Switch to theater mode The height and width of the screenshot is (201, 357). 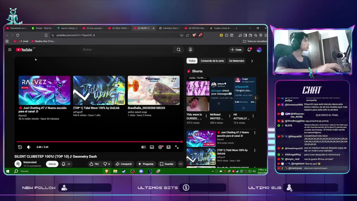coord(168,147)
